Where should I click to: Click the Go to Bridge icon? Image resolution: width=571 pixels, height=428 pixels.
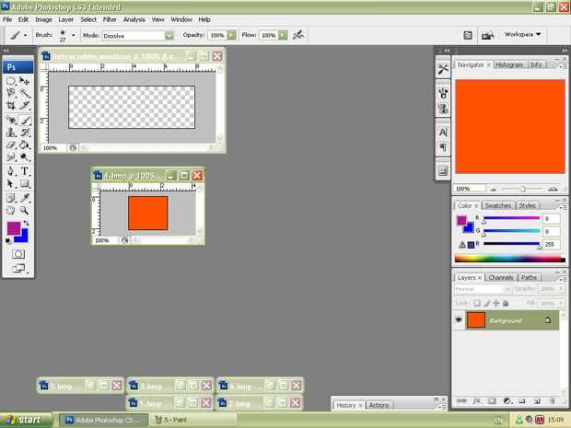487,35
